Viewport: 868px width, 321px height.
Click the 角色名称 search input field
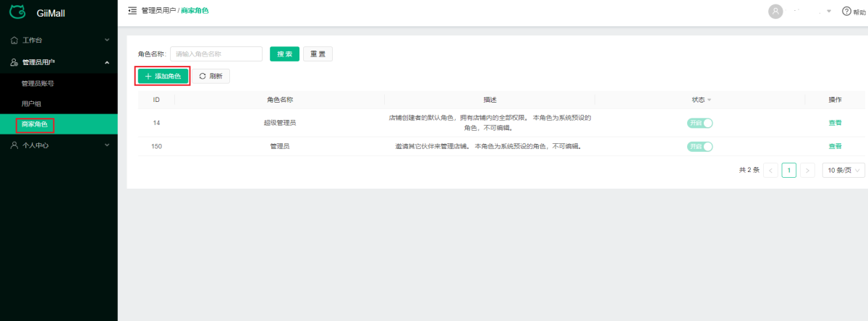pos(216,54)
